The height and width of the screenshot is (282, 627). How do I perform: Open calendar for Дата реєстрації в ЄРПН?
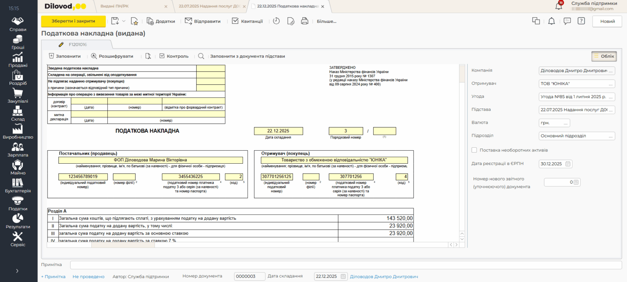coord(568,164)
